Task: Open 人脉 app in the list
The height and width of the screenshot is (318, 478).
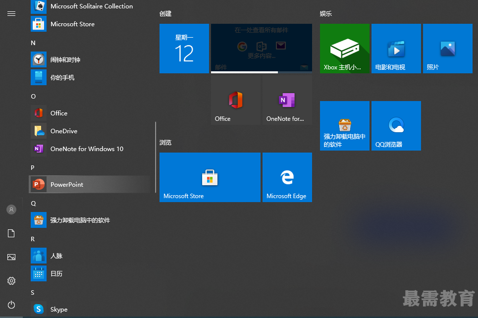Action: (x=90, y=256)
